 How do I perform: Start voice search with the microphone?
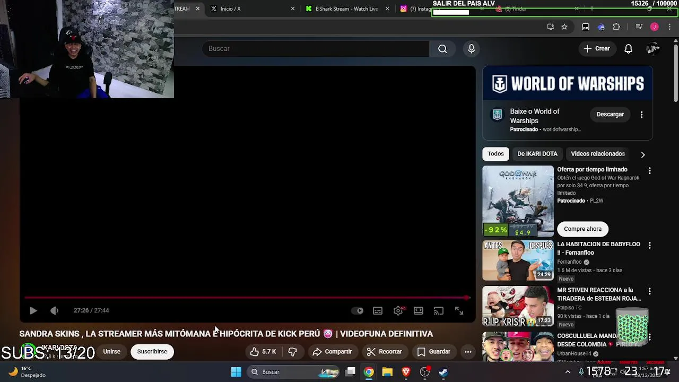(x=472, y=49)
